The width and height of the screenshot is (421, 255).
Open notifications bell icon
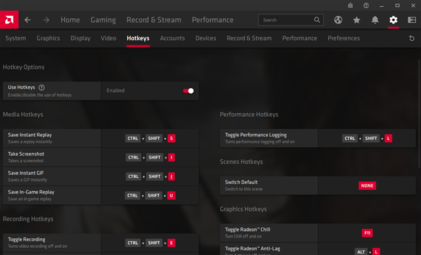(x=375, y=20)
